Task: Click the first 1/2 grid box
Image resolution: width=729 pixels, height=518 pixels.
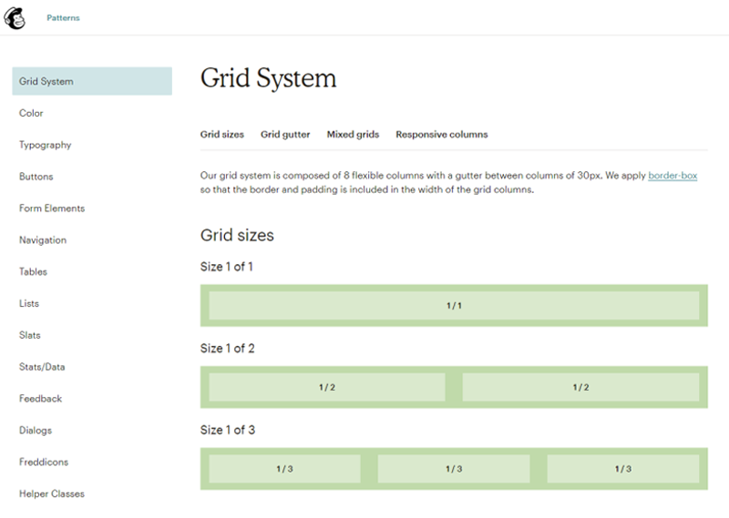Action: pyautogui.click(x=327, y=387)
